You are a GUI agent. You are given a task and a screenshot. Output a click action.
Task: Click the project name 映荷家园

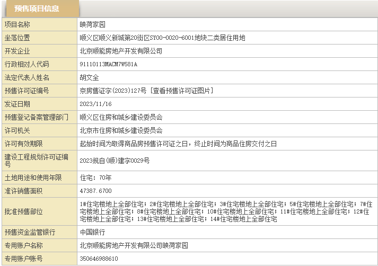click(93, 24)
